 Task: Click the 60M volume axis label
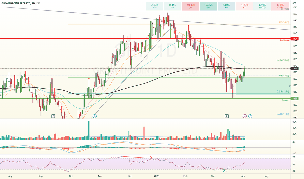tap(295, 122)
